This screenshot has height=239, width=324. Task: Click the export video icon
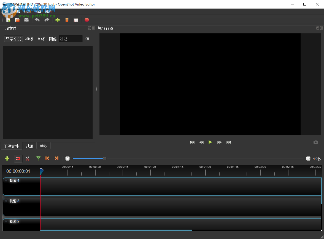[87, 20]
